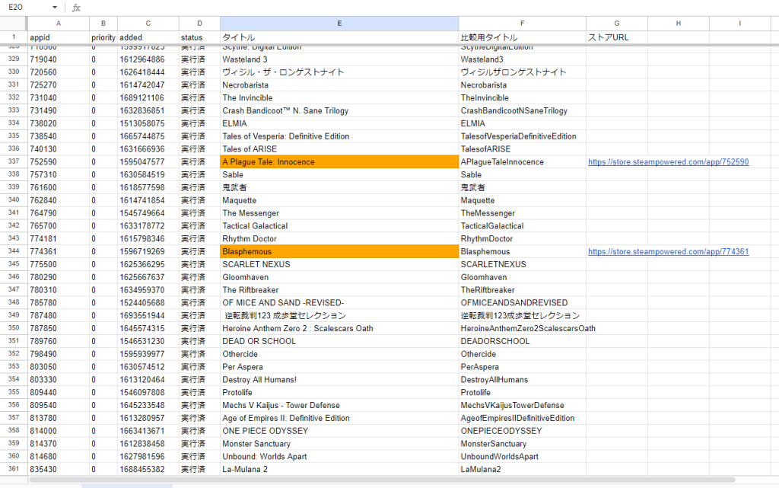
Task: Click the select-all corner box
Action: coord(13,24)
